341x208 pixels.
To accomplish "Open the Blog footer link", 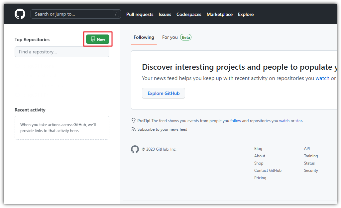I will coord(258,149).
